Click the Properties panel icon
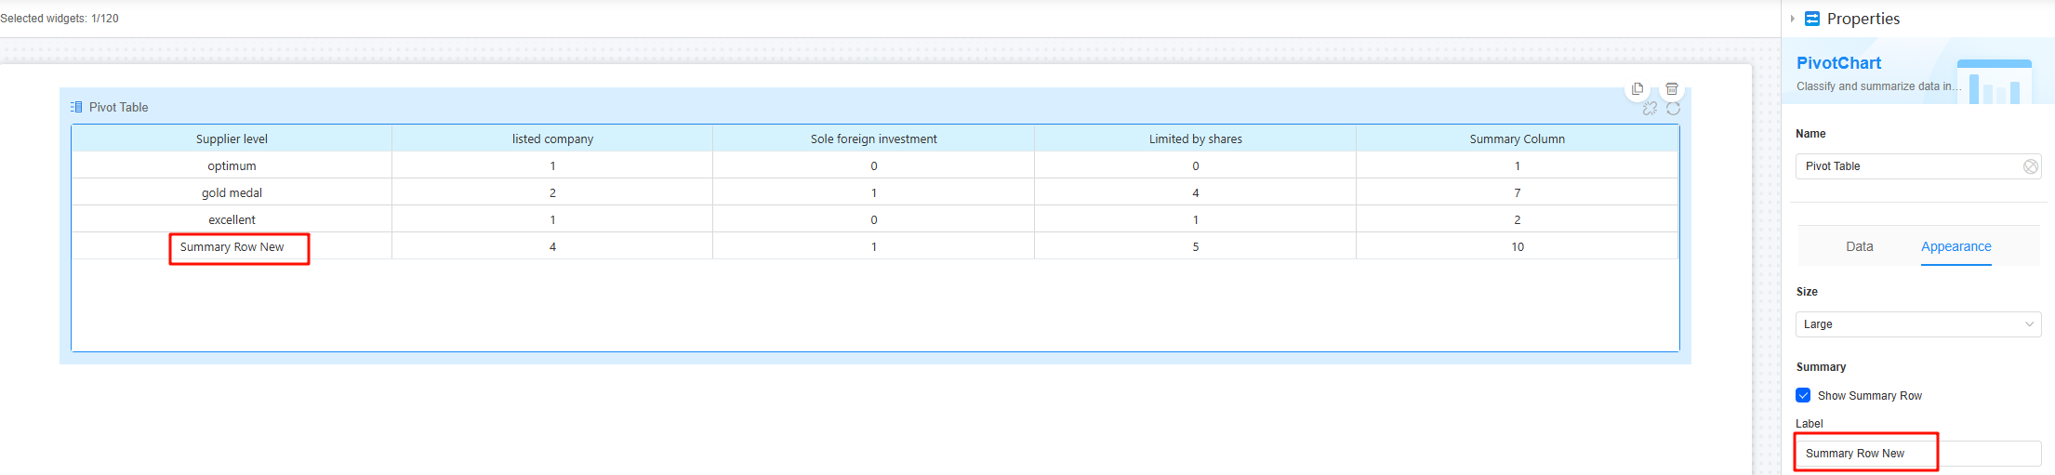The height and width of the screenshot is (475, 2055). (x=1812, y=19)
